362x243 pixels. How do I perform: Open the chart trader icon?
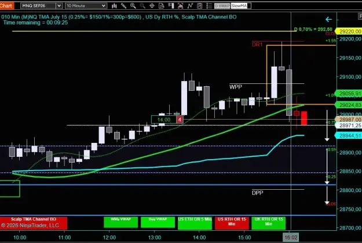pos(171,6)
